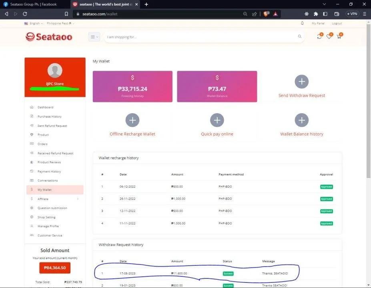Click the Quick pay online plus icon

[x=217, y=120]
